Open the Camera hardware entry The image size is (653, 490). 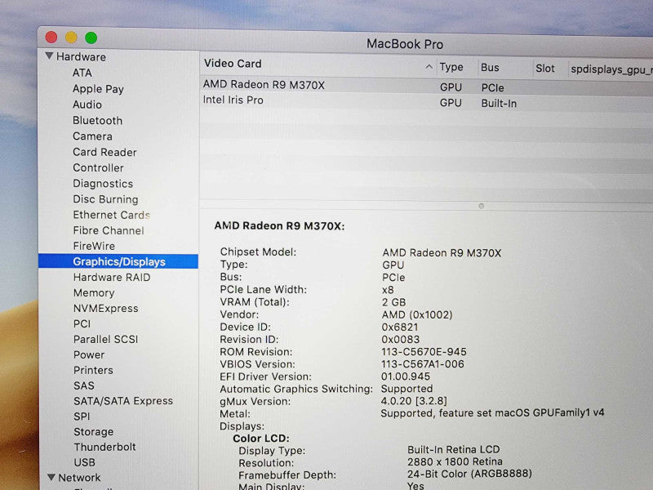coord(92,136)
